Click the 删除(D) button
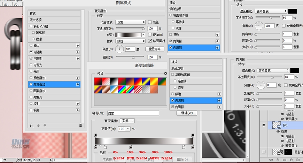The width and height of the screenshot is (303, 163). (182, 159)
